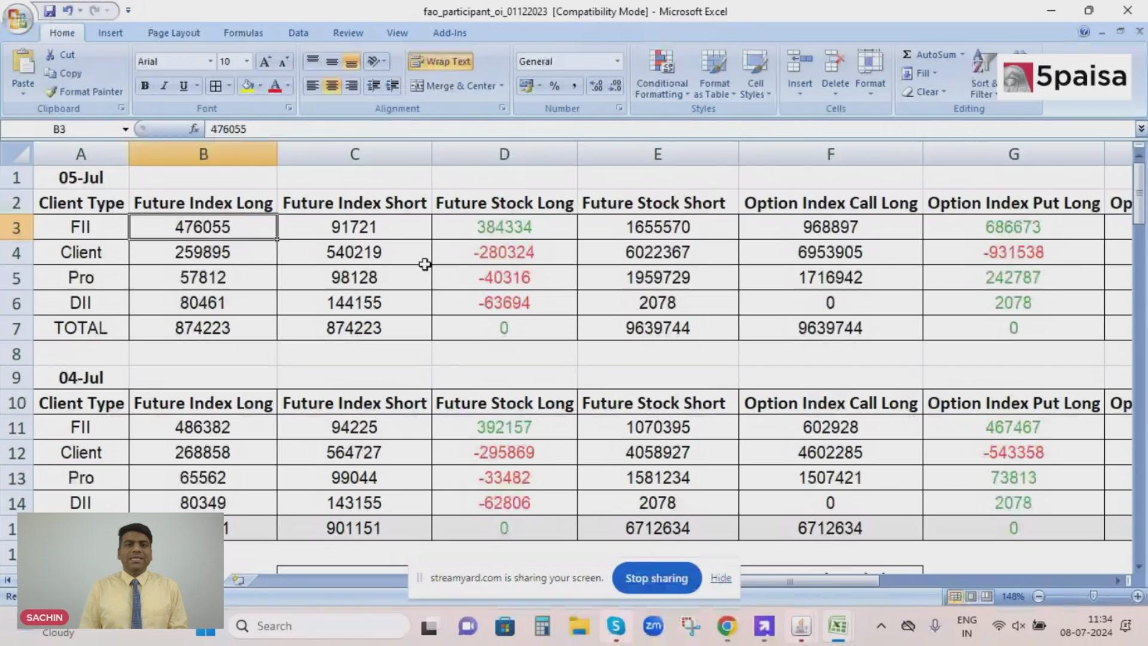Viewport: 1148px width, 646px height.
Task: Click the Stop sharing button
Action: tap(657, 578)
